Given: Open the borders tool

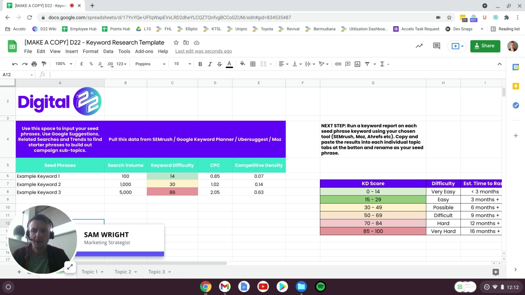Looking at the screenshot, I should click(253, 64).
